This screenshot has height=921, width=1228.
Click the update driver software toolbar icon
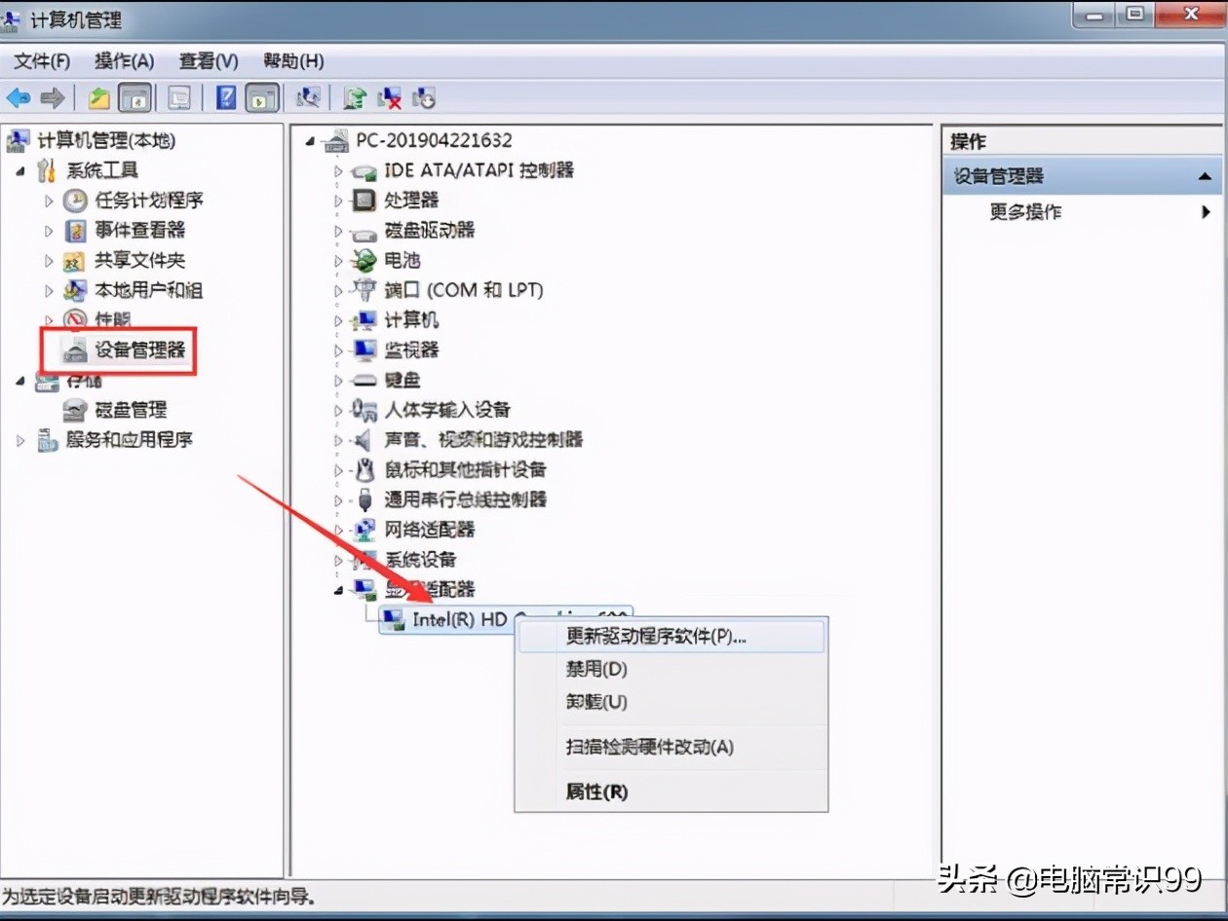355,97
